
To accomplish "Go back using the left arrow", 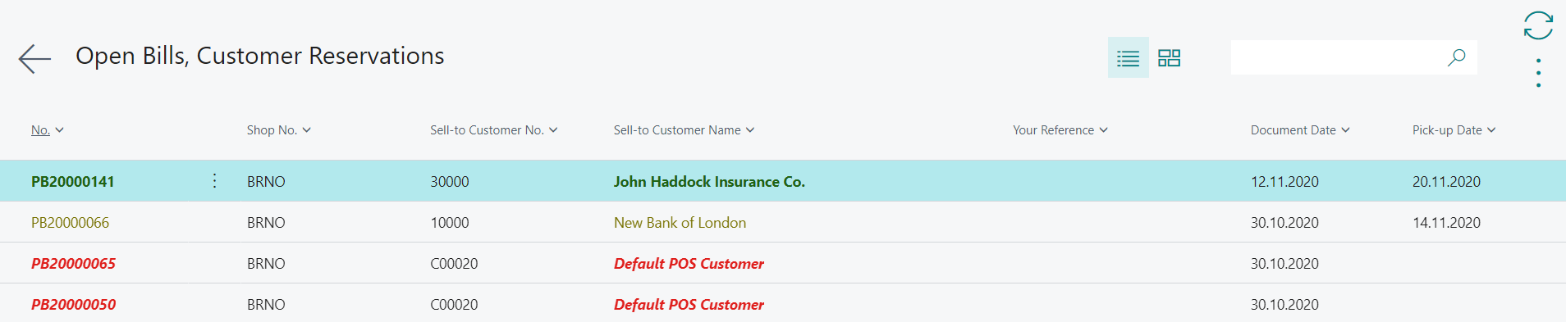I will [34, 58].
